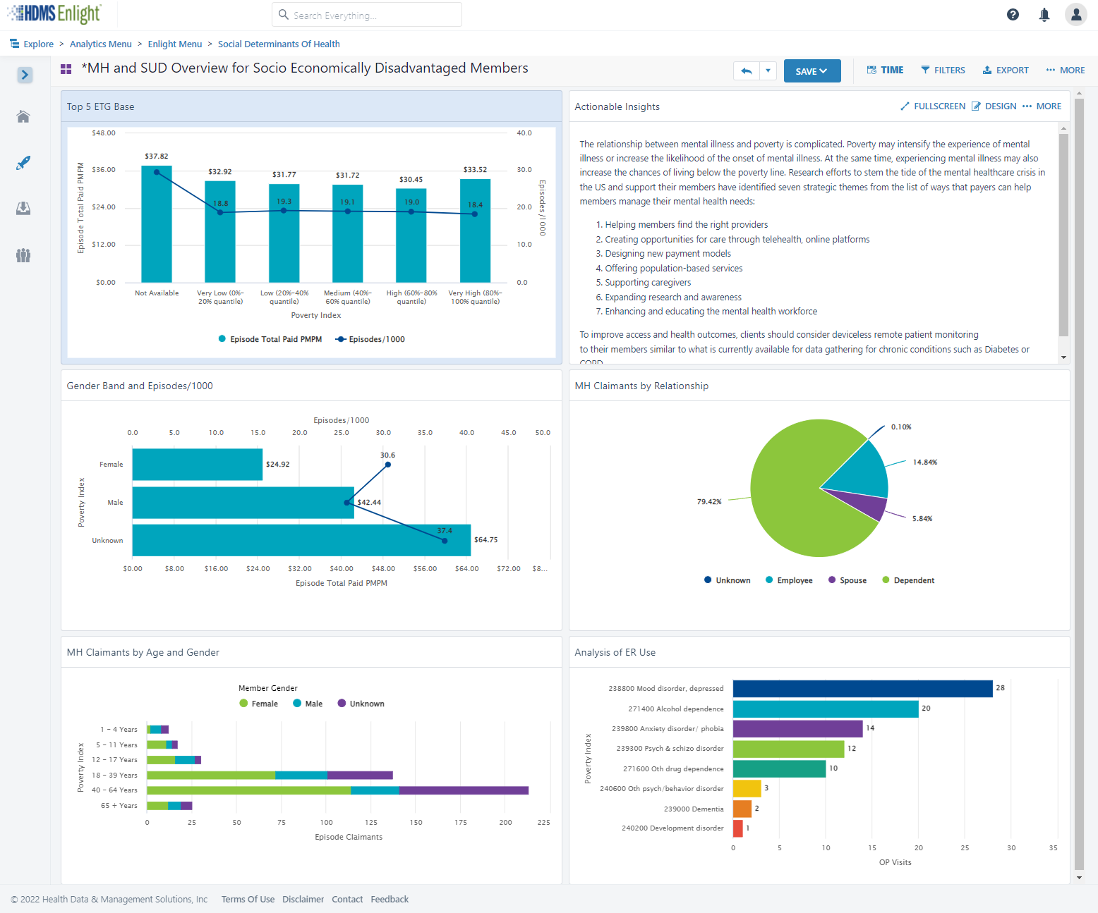Click the Explore breadcrumb

[x=32, y=44]
